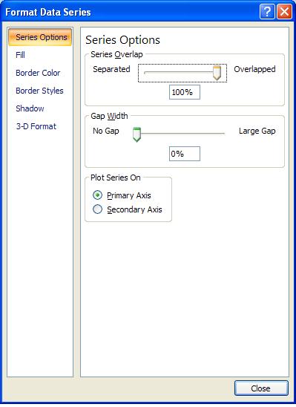296x407 pixels.
Task: Open Border Styles section
Action: [39, 91]
